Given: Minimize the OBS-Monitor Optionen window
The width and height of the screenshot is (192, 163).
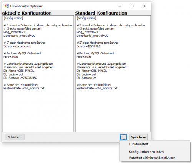Looking at the screenshot, I should 120,6.
